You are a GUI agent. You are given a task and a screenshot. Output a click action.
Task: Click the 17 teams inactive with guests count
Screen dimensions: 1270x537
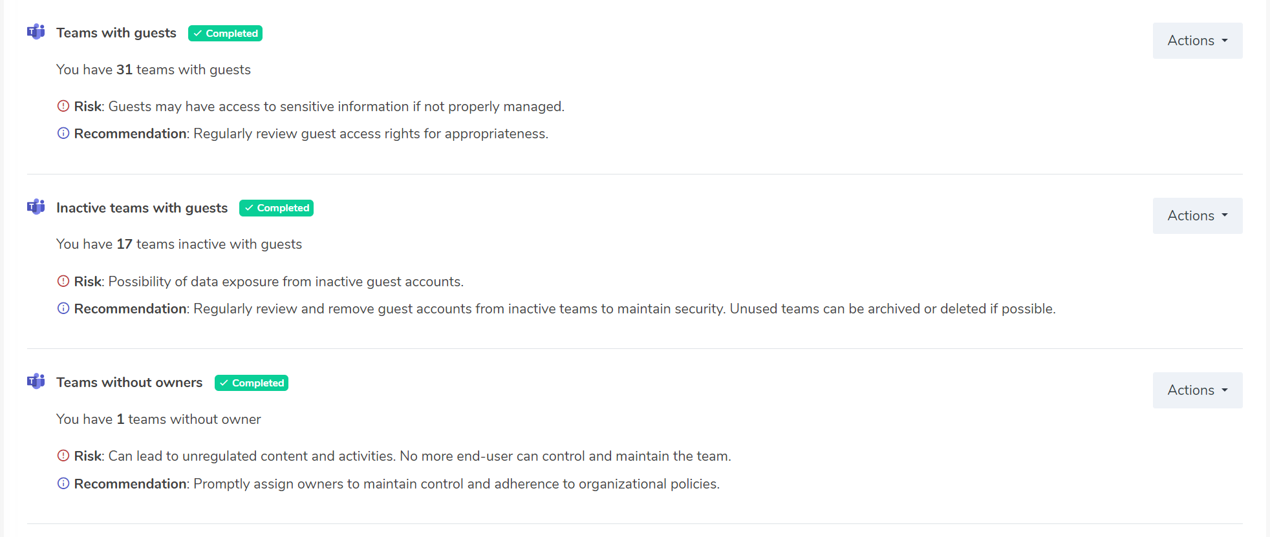point(124,244)
